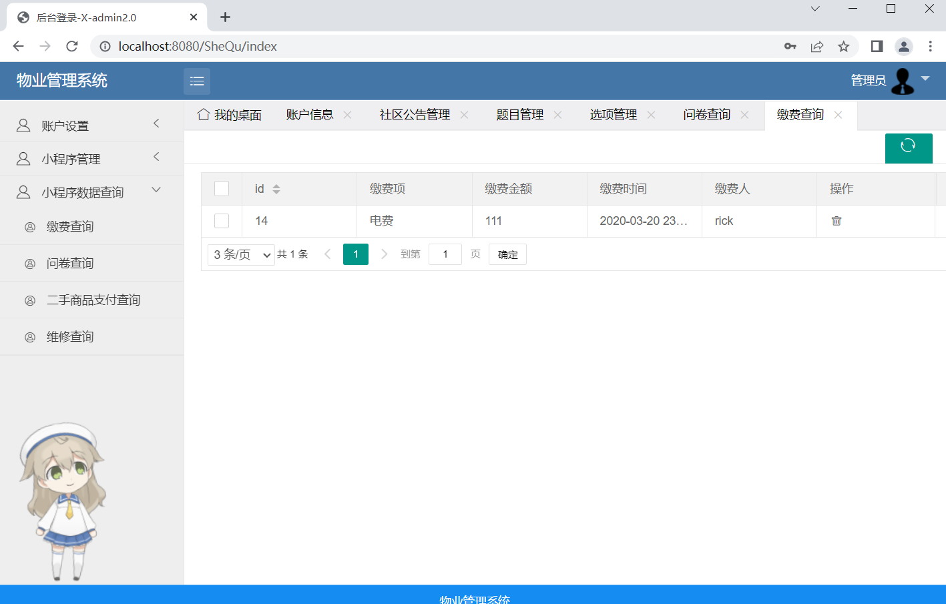Expand the 账户设置 sidebar menu
Image resolution: width=946 pixels, height=604 pixels.
point(91,125)
